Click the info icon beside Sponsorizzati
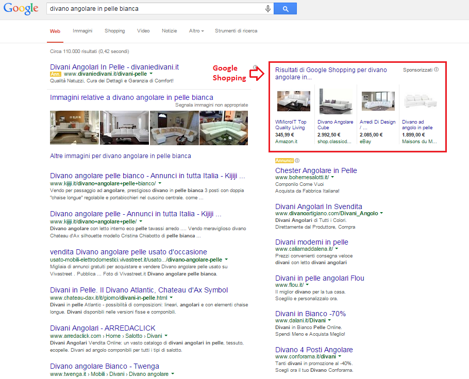469x379 pixels. click(x=437, y=70)
